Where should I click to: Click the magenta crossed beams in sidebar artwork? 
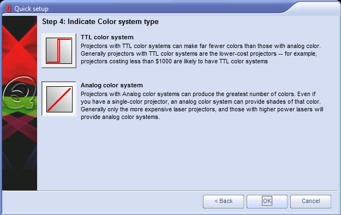(20, 127)
